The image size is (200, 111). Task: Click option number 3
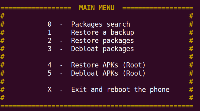click(x=50, y=49)
